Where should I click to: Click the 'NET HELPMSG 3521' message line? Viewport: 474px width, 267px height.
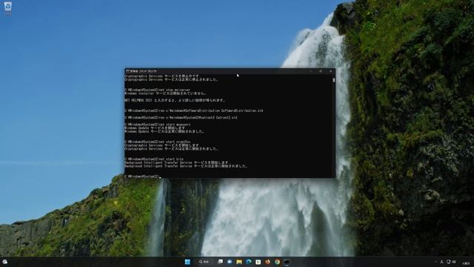tap(175, 100)
